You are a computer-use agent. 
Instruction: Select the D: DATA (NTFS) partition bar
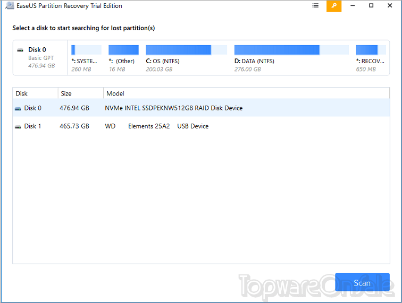tap(291, 50)
